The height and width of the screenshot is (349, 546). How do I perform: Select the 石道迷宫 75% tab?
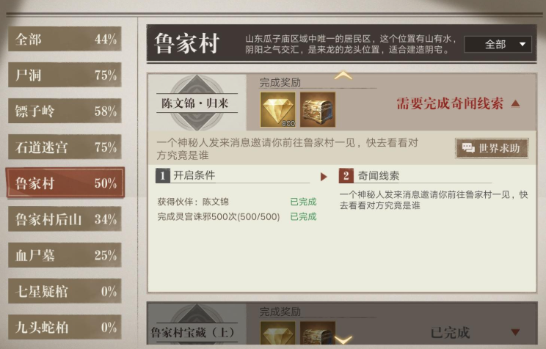[65, 147]
